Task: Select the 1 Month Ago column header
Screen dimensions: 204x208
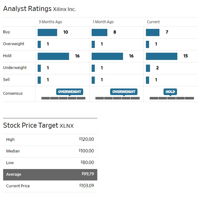Action: [x=103, y=22]
